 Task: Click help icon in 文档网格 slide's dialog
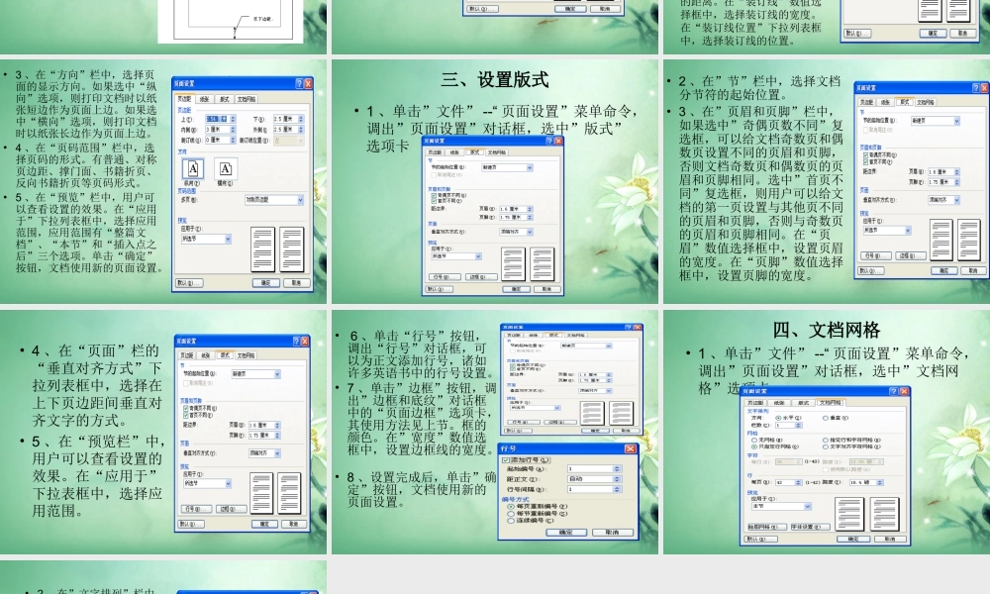[894, 391]
